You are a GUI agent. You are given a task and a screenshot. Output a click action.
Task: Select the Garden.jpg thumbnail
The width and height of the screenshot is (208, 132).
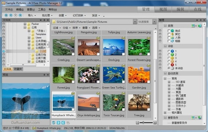point(139,77)
